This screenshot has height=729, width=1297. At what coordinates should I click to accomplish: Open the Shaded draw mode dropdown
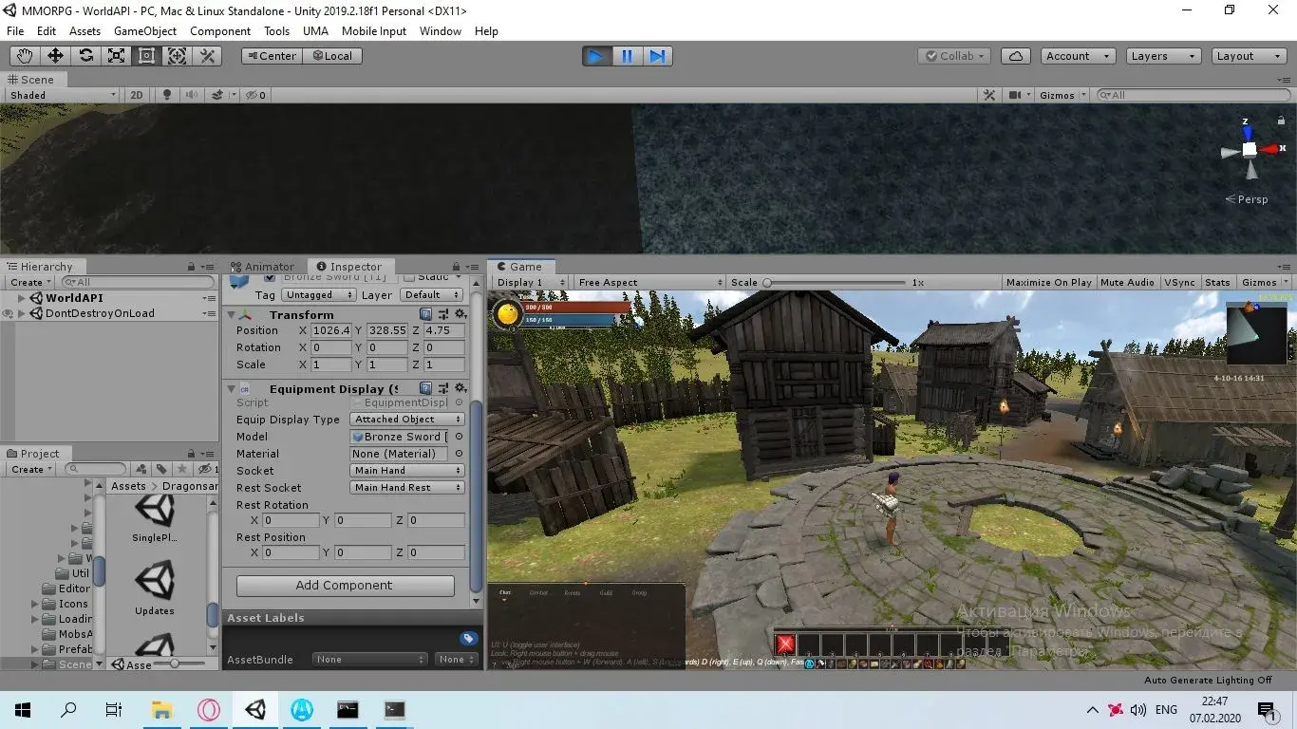(x=62, y=95)
